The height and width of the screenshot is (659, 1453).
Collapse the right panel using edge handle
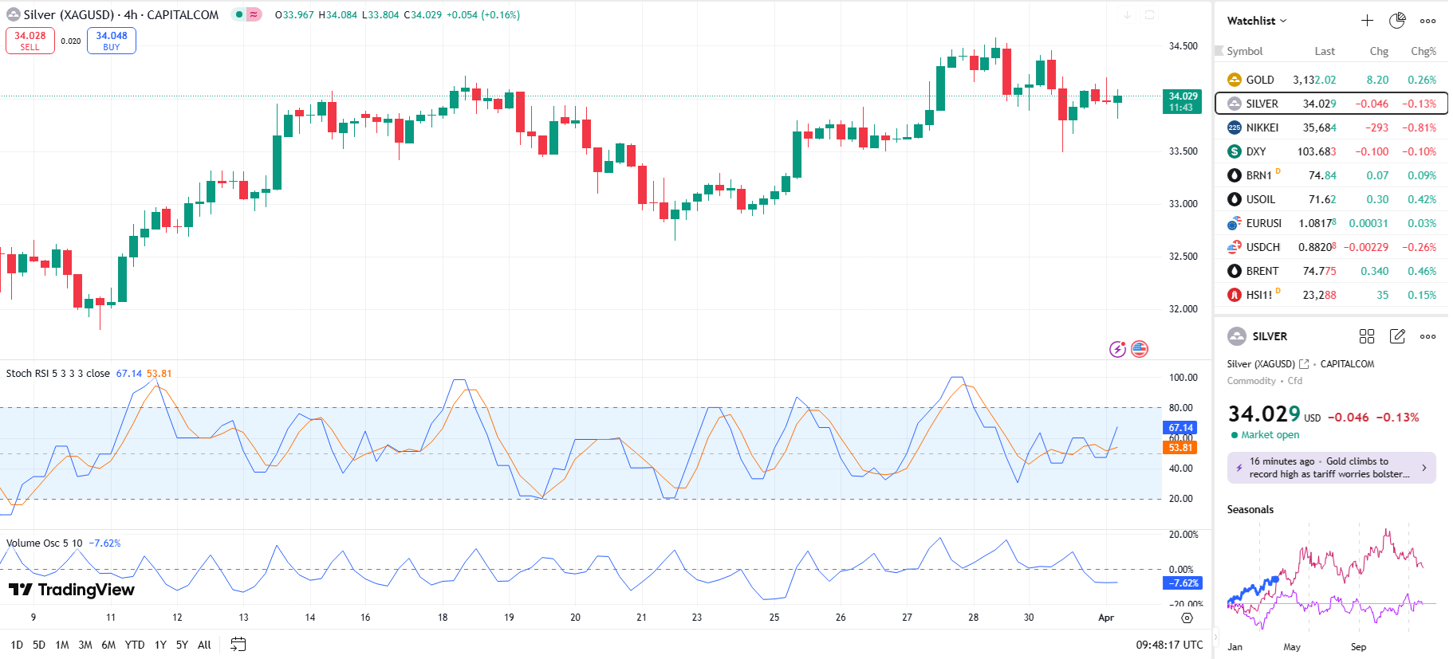click(x=1216, y=636)
